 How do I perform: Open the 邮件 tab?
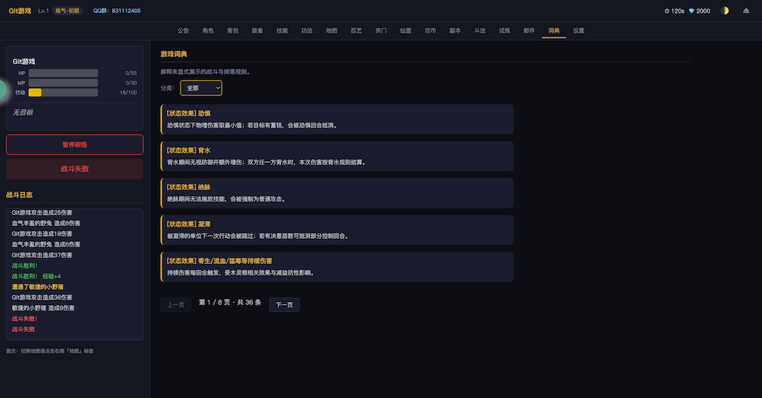coord(529,30)
